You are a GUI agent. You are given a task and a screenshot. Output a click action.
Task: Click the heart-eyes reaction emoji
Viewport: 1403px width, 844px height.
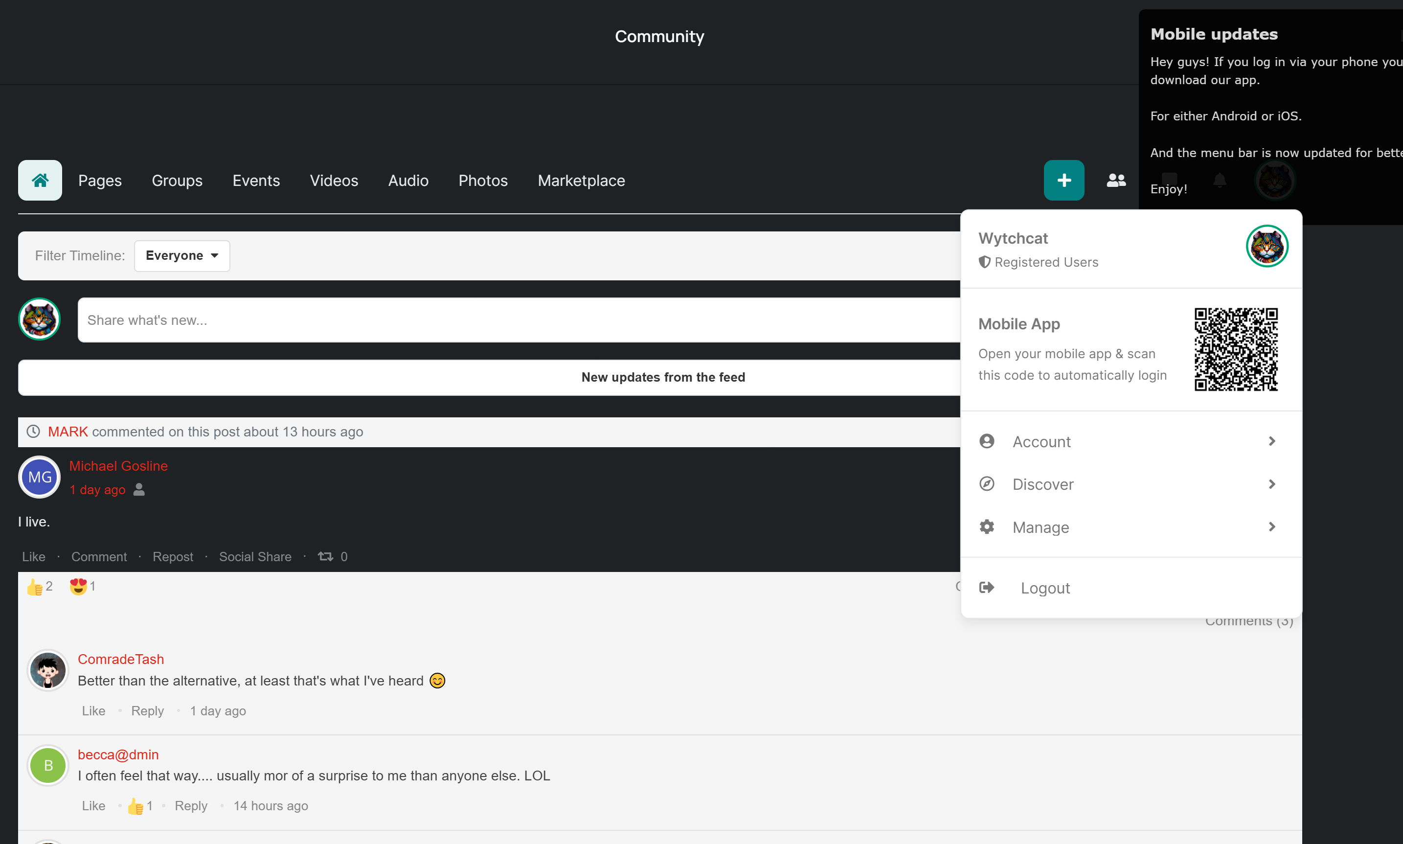click(x=78, y=586)
